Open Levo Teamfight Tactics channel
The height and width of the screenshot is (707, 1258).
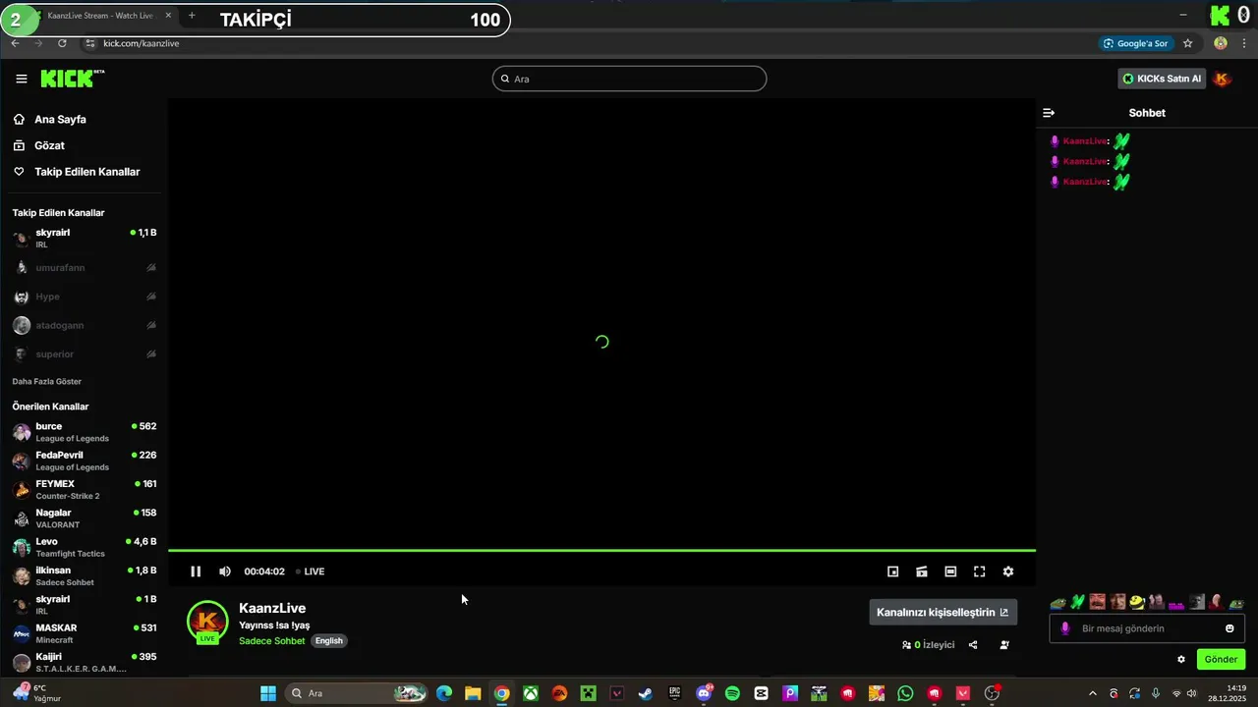click(84, 547)
